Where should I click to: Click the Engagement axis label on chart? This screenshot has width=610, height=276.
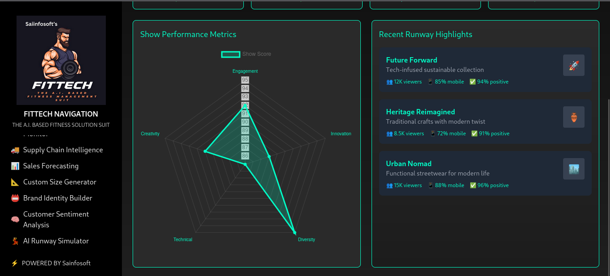245,71
